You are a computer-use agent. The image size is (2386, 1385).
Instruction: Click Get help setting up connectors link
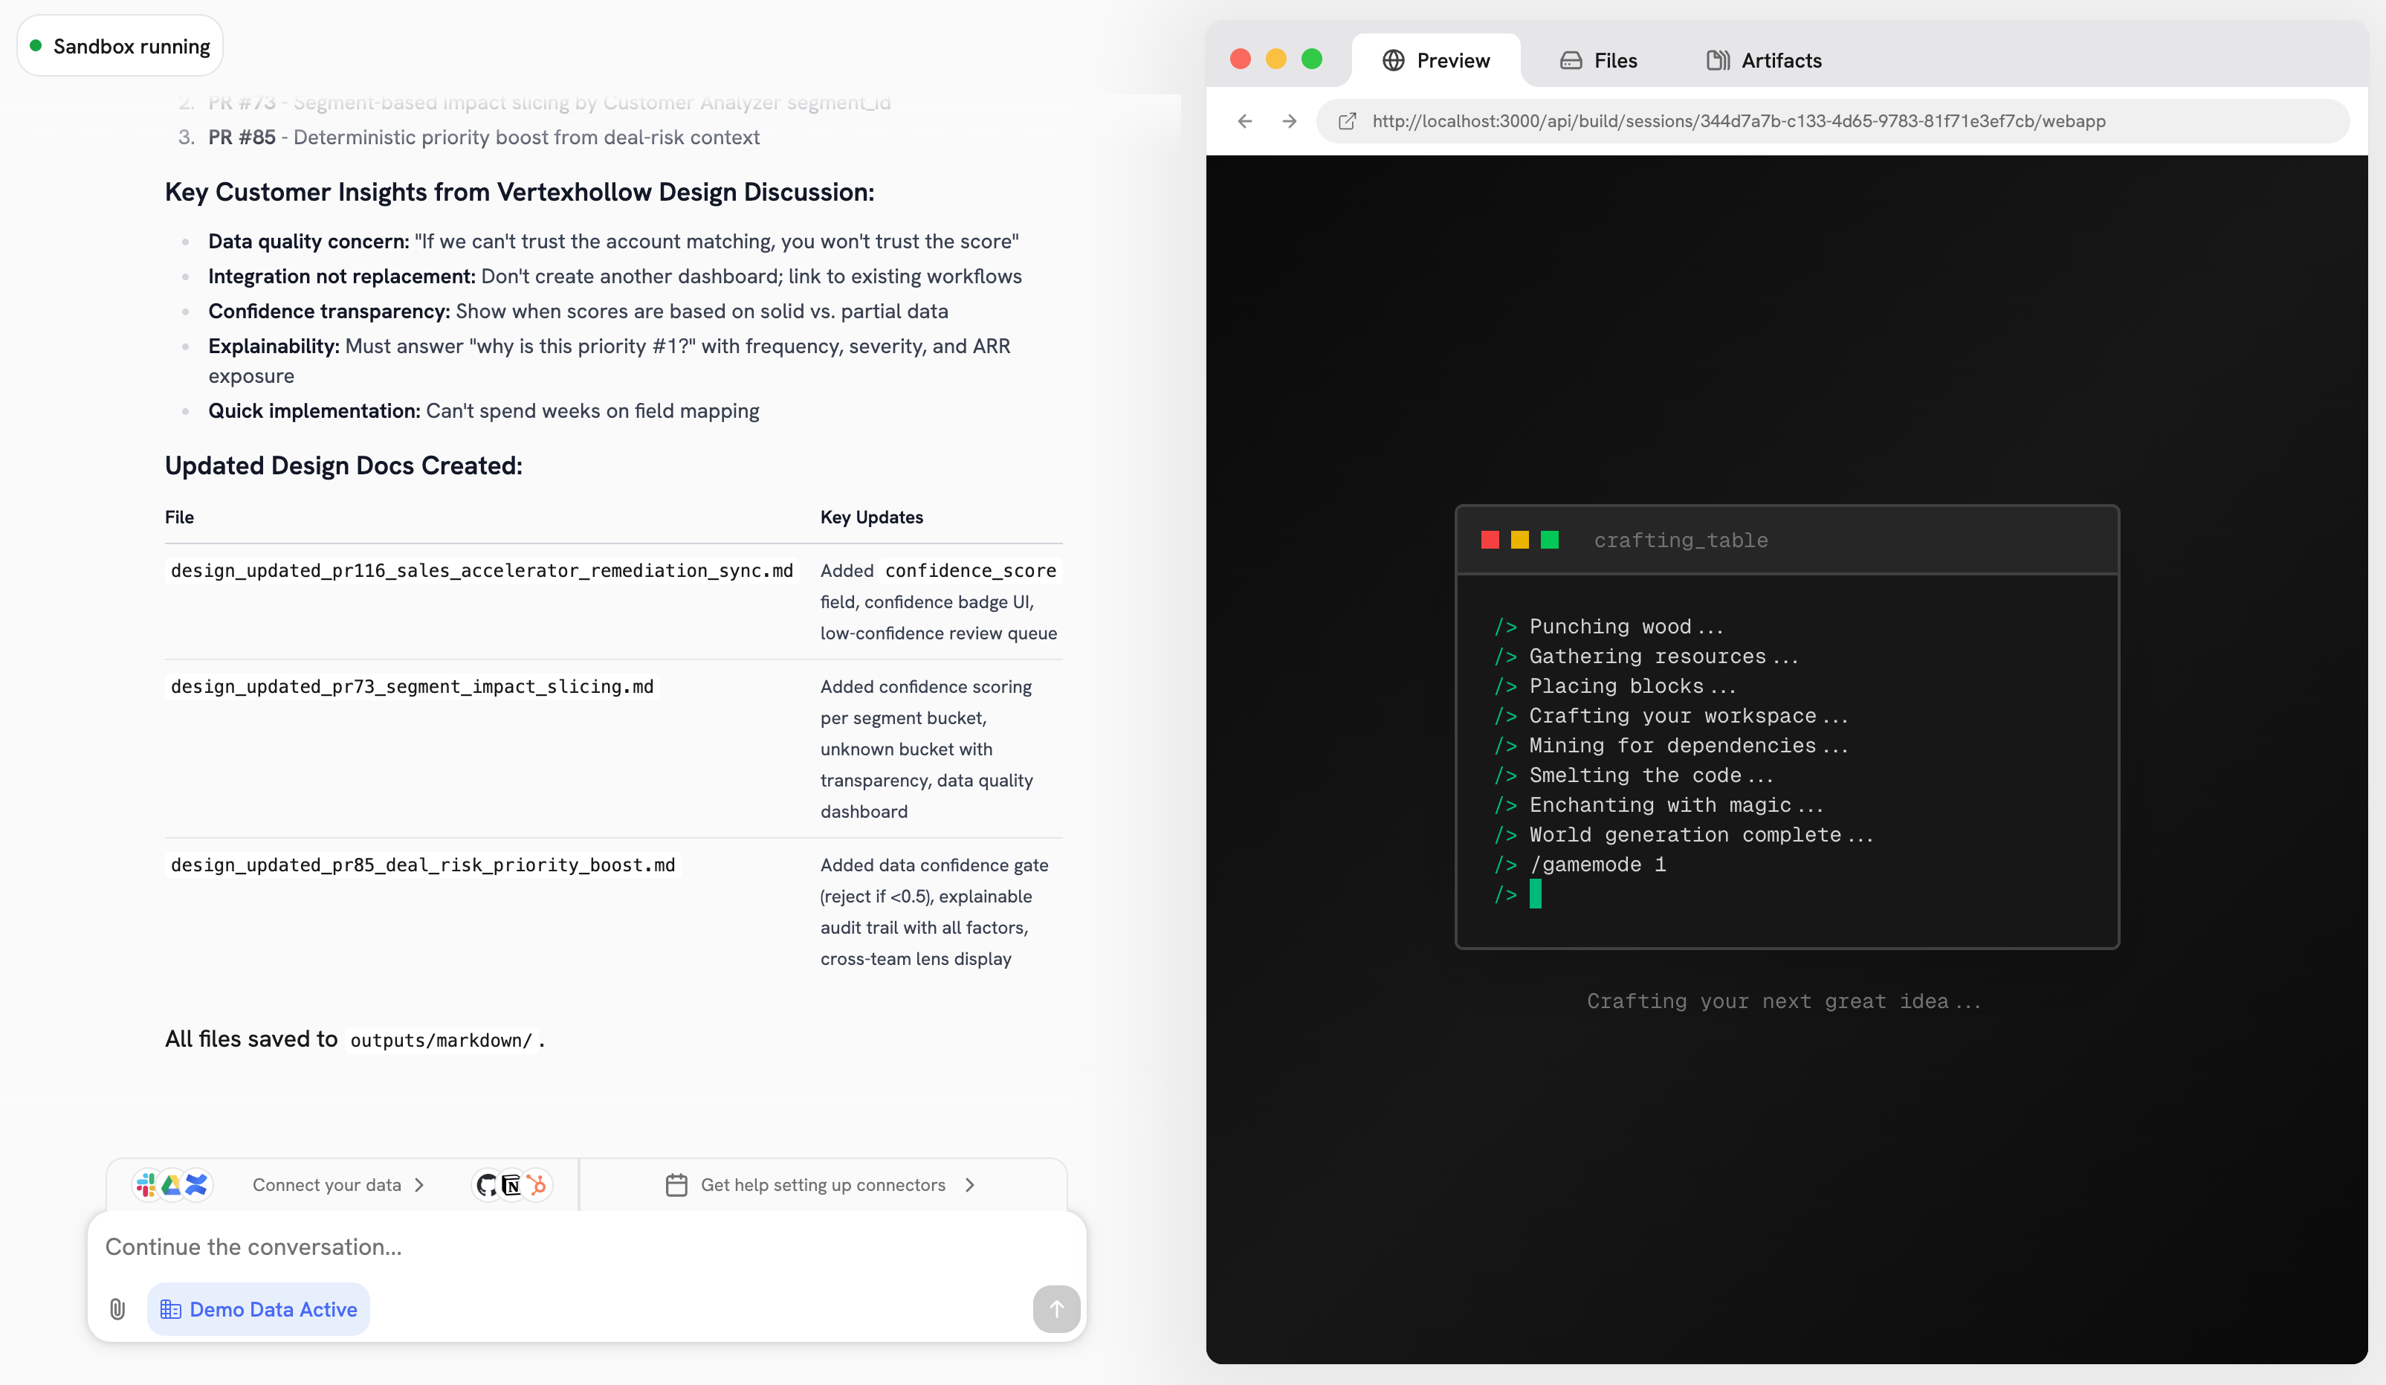click(822, 1185)
